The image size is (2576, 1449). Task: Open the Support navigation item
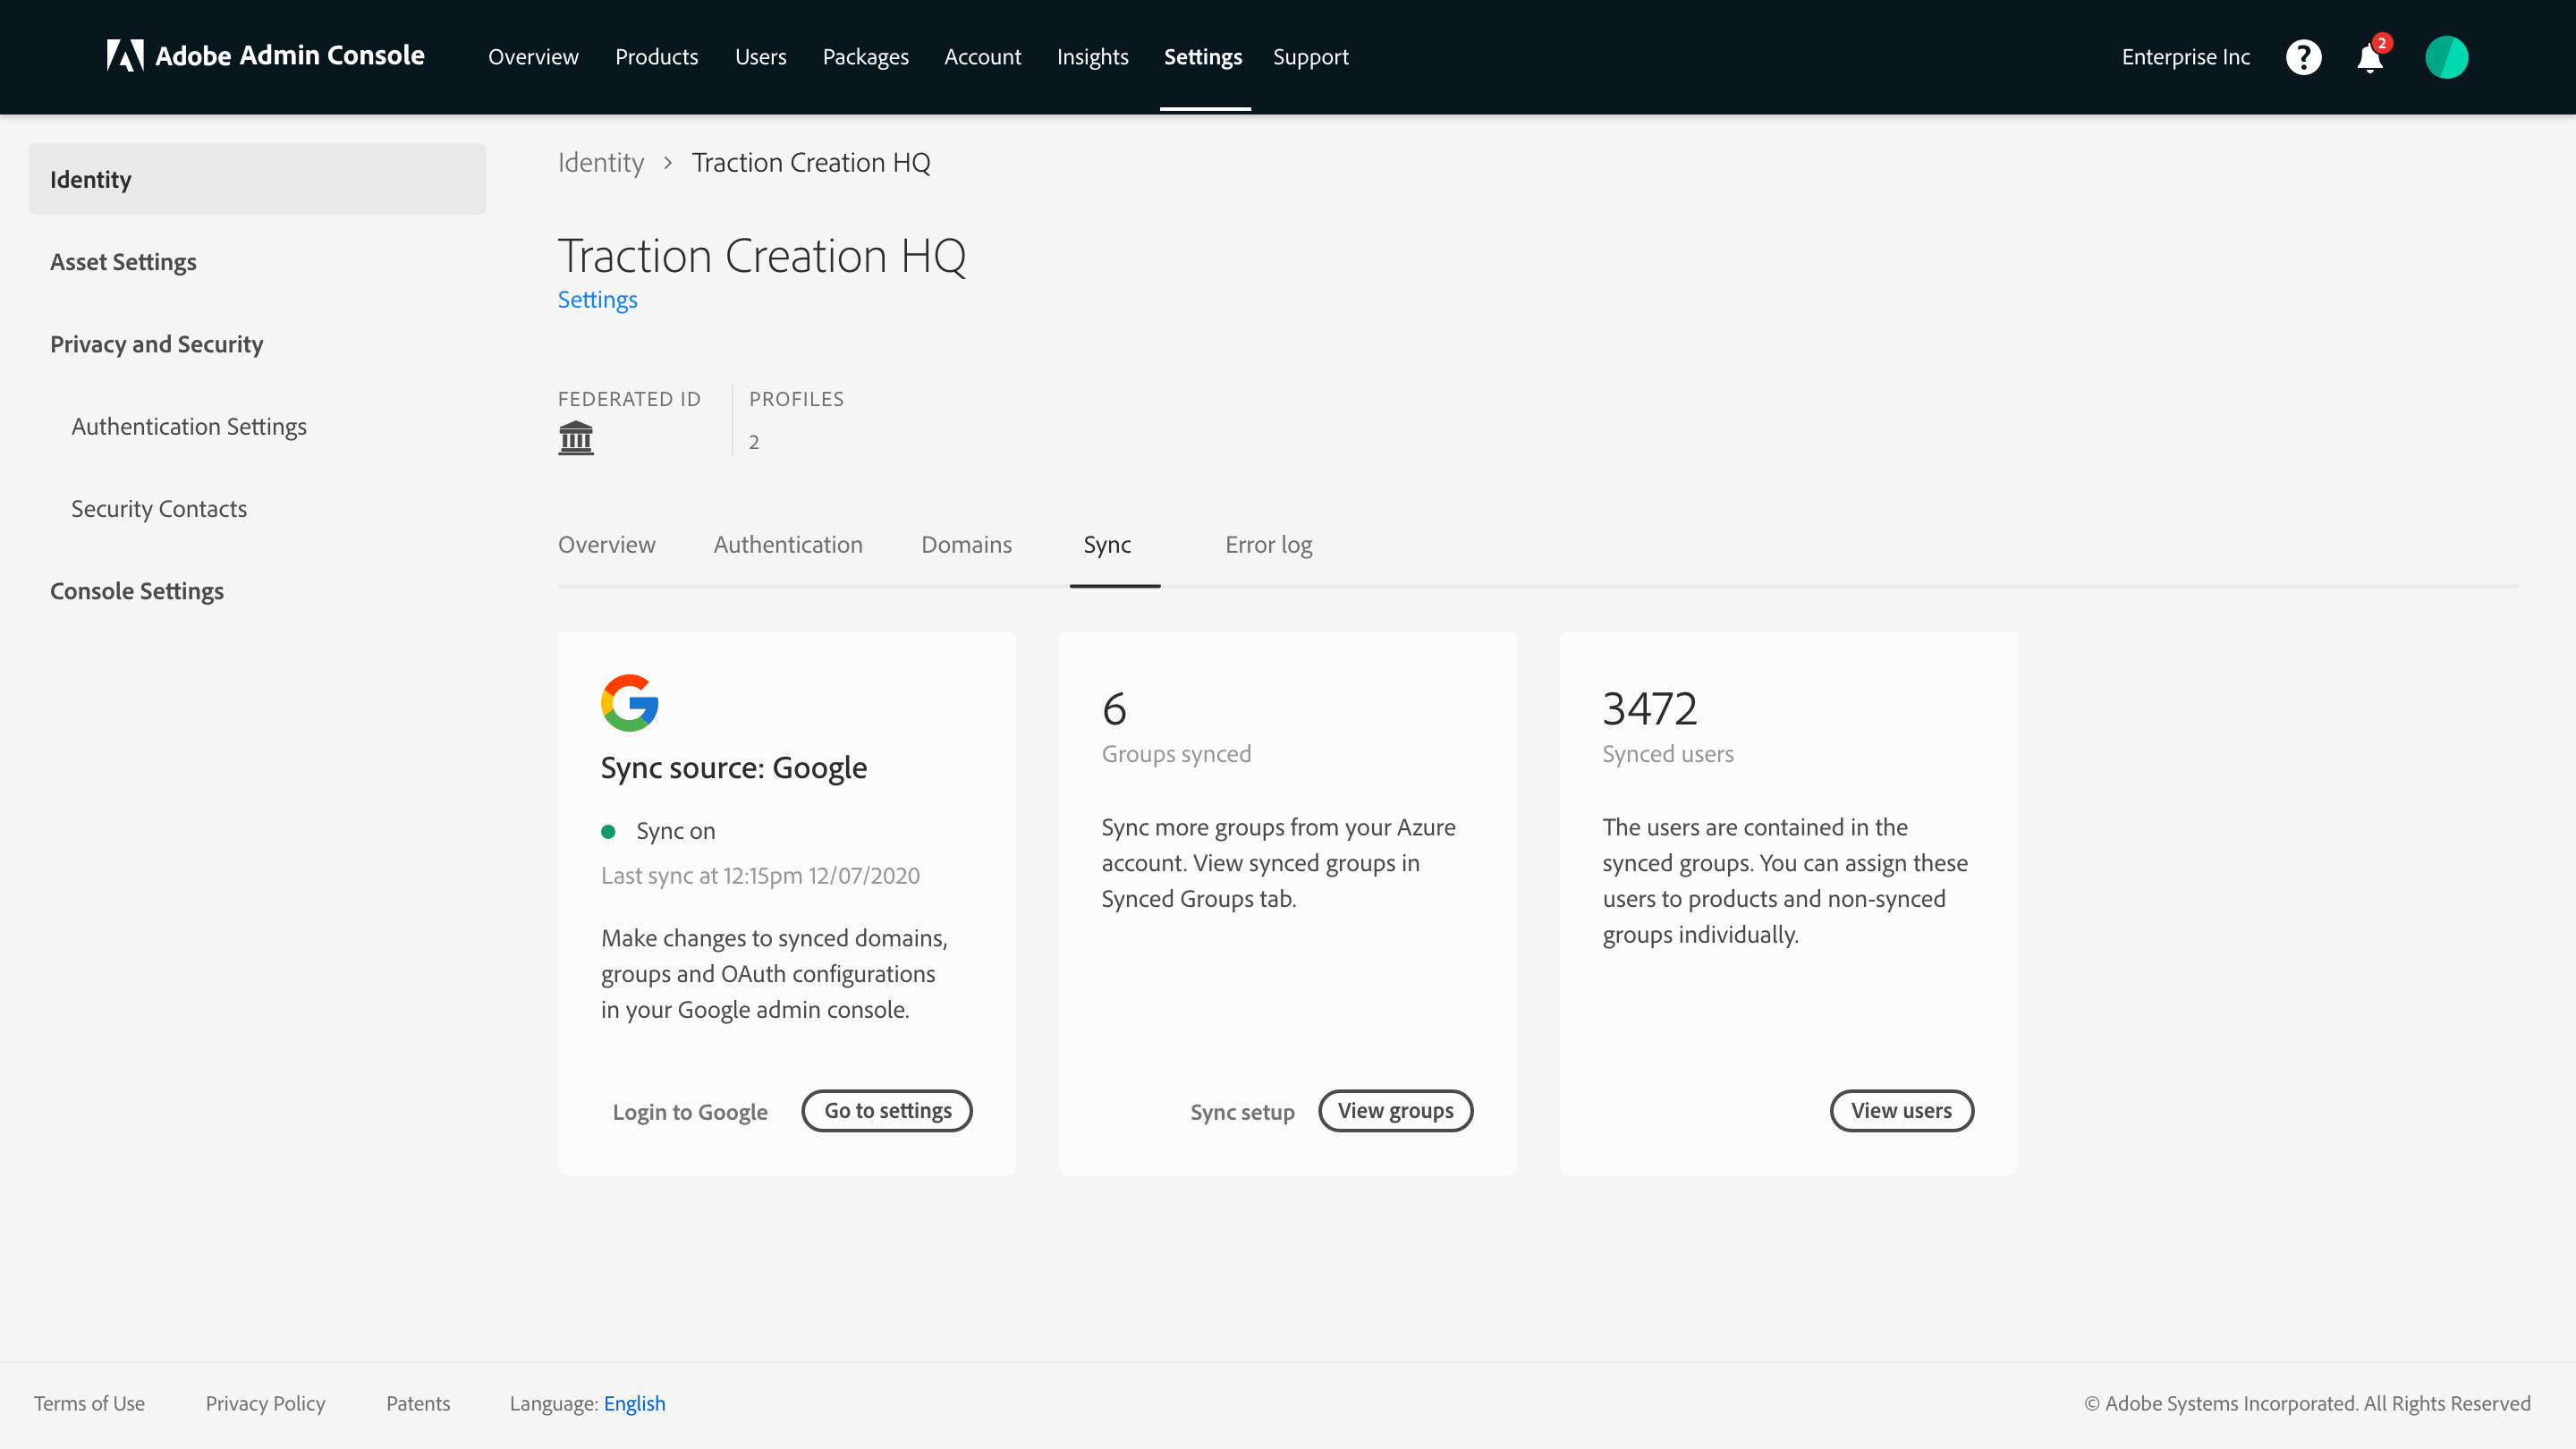1311,57
